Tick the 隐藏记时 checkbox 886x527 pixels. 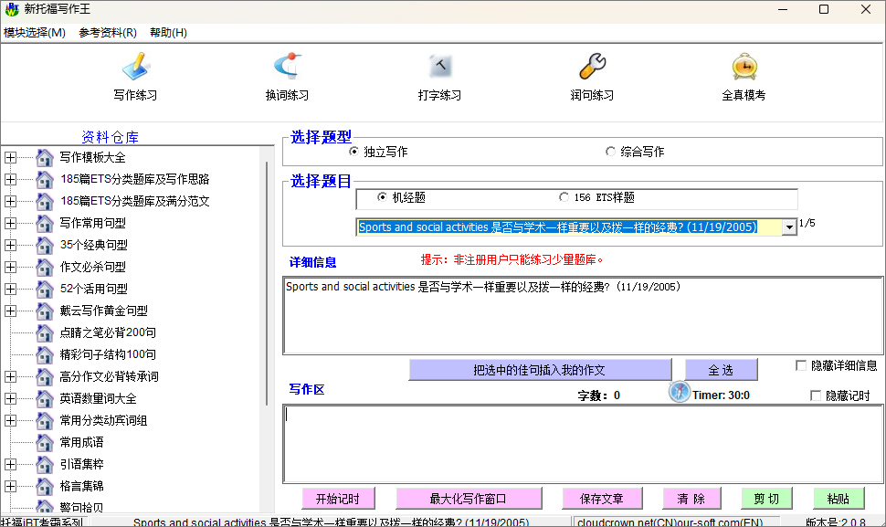[x=816, y=395]
